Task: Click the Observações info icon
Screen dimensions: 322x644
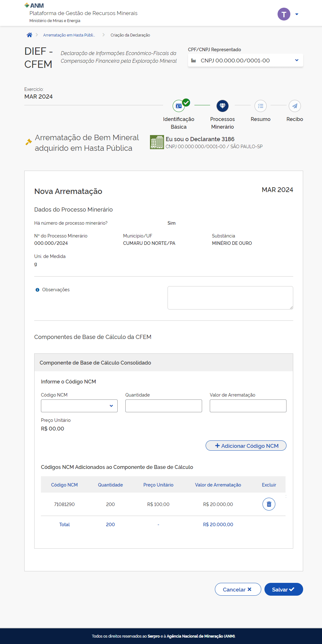Action: point(37,290)
